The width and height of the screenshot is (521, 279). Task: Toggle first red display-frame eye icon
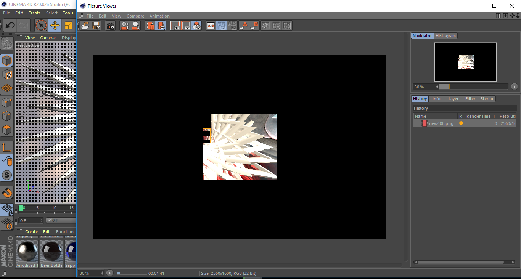[x=175, y=26]
